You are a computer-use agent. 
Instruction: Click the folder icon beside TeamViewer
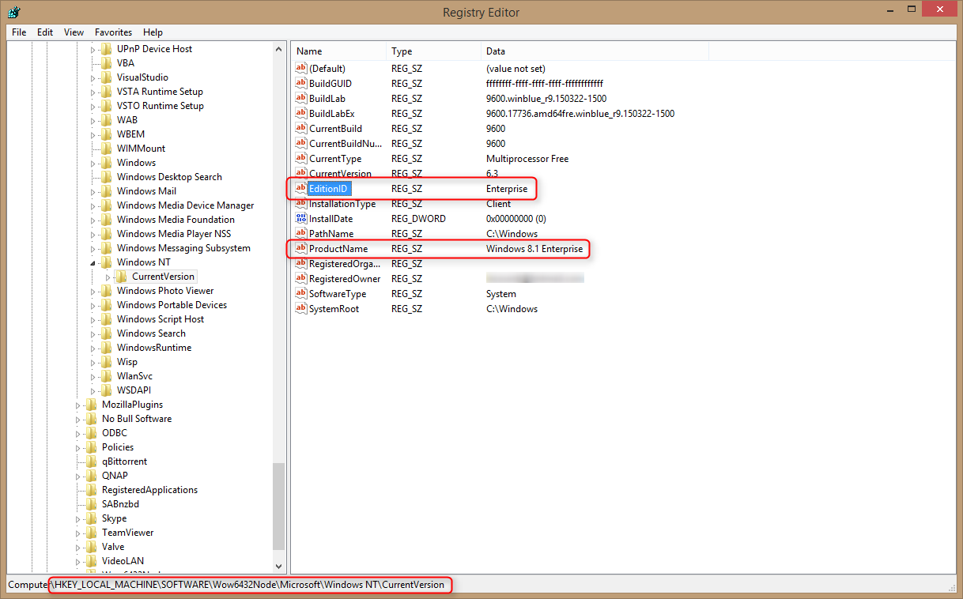(92, 533)
